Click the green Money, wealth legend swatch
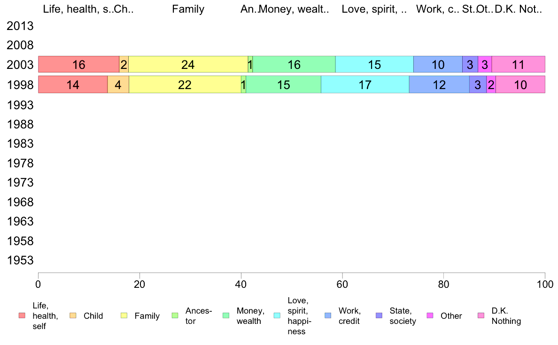This screenshot has width=558, height=345. pyautogui.click(x=225, y=316)
